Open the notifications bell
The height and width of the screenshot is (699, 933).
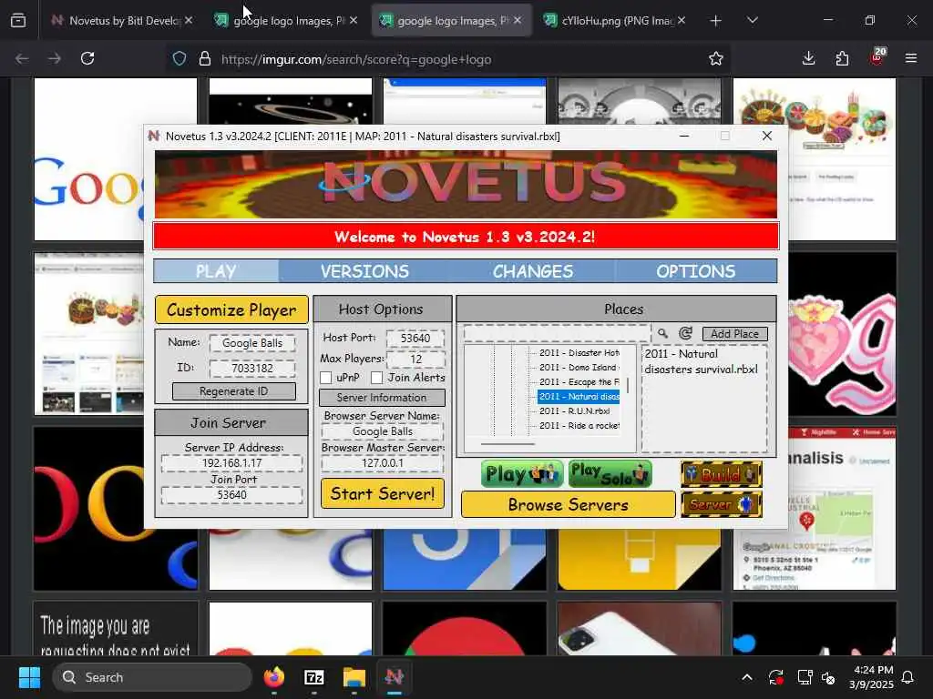[x=908, y=677]
